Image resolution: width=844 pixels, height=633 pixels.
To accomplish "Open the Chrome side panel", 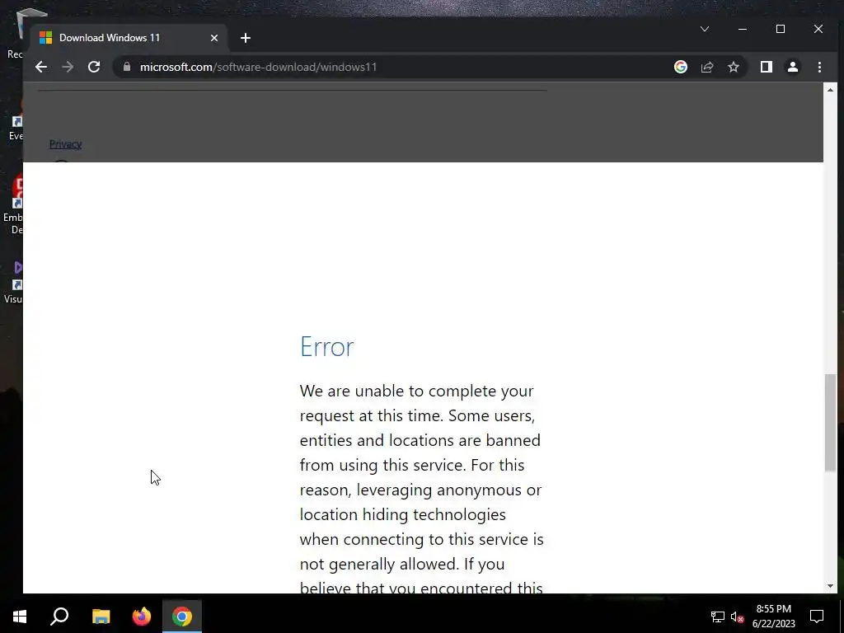I will [767, 67].
